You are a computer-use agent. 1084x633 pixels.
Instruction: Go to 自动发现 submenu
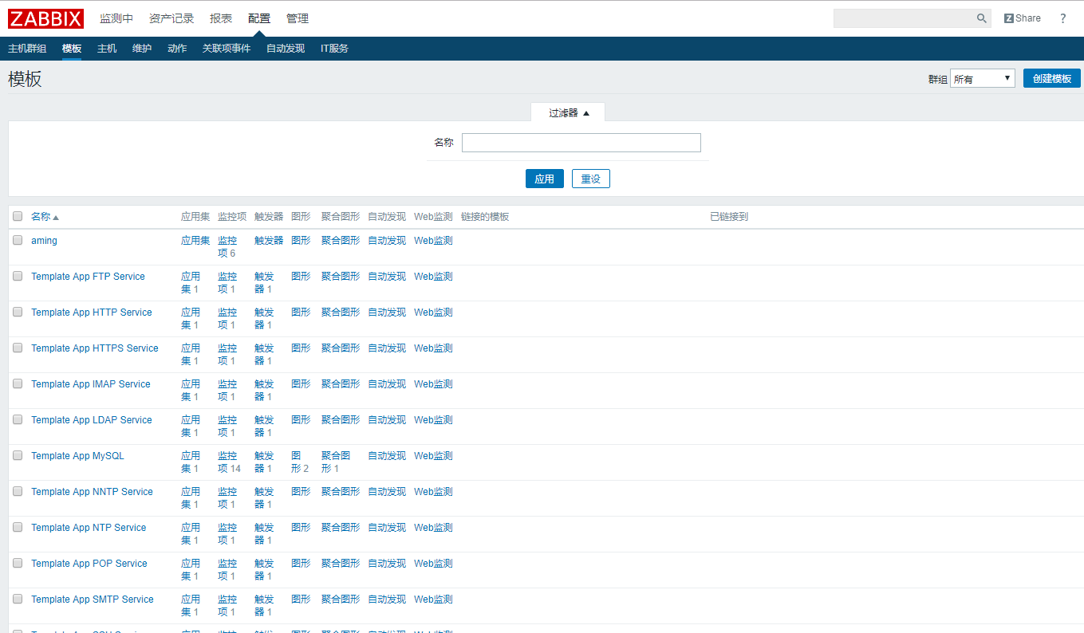pos(286,49)
